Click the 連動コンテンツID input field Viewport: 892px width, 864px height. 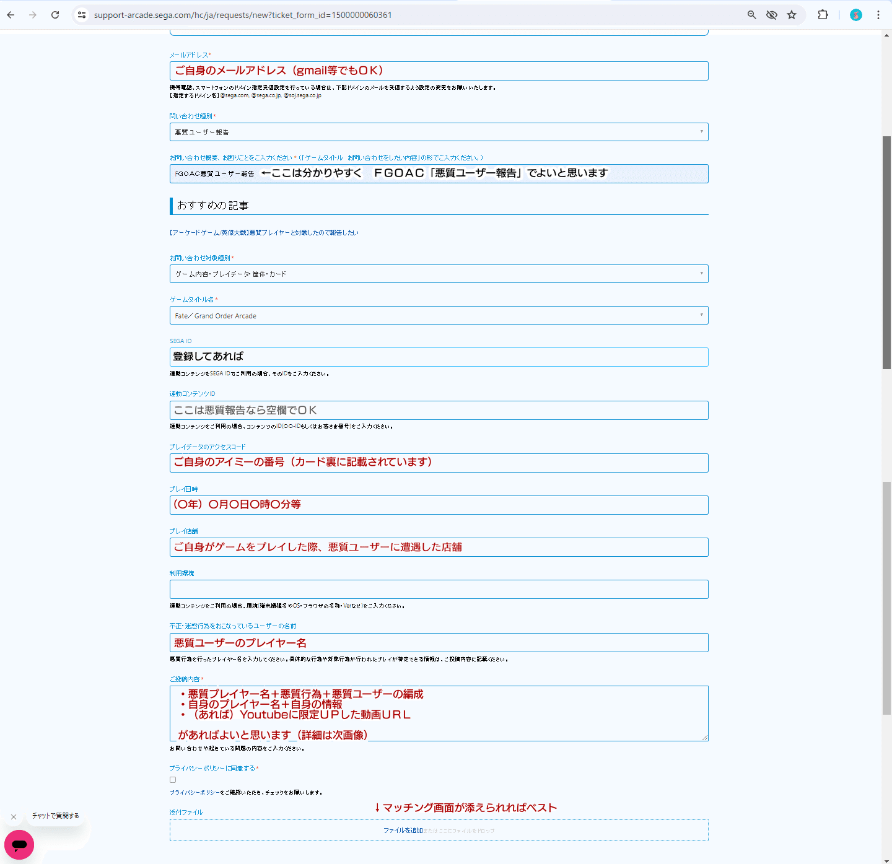point(439,410)
